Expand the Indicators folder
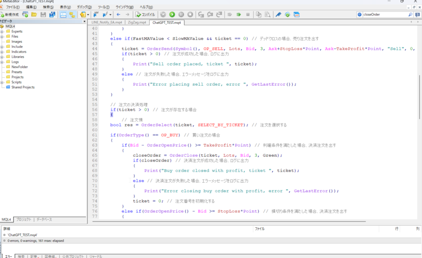Screen dimensions: 422x258 pyautogui.click(x=2, y=52)
